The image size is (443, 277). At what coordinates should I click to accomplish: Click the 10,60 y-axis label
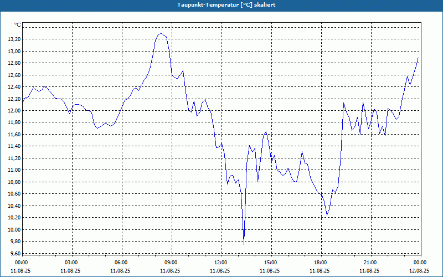click(x=15, y=193)
